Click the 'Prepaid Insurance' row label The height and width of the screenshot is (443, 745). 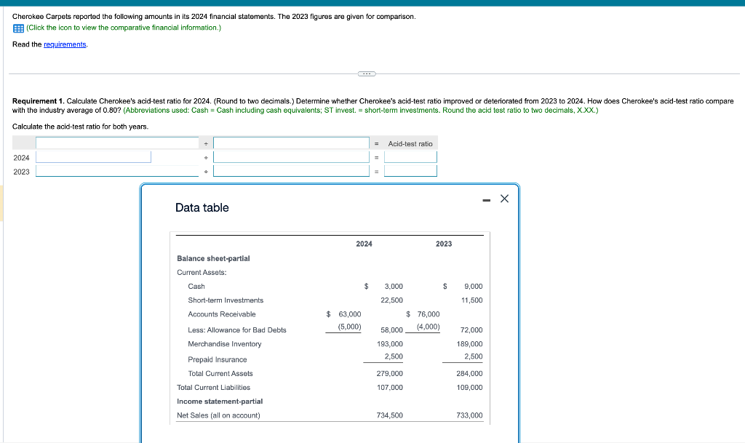(217, 359)
